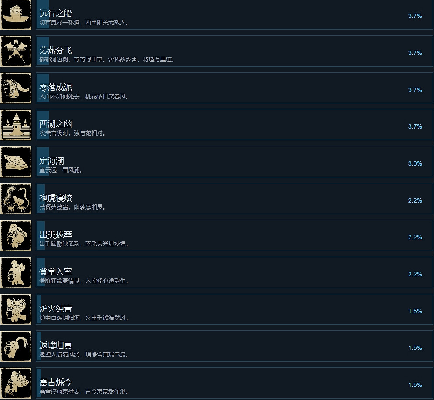Click the 震古烁今 achievement icon
Image resolution: width=434 pixels, height=400 pixels.
pos(16,383)
